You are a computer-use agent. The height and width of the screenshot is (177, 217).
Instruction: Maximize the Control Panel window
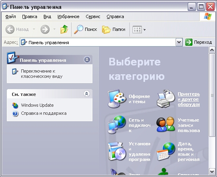pyautogui.click(x=201, y=7)
